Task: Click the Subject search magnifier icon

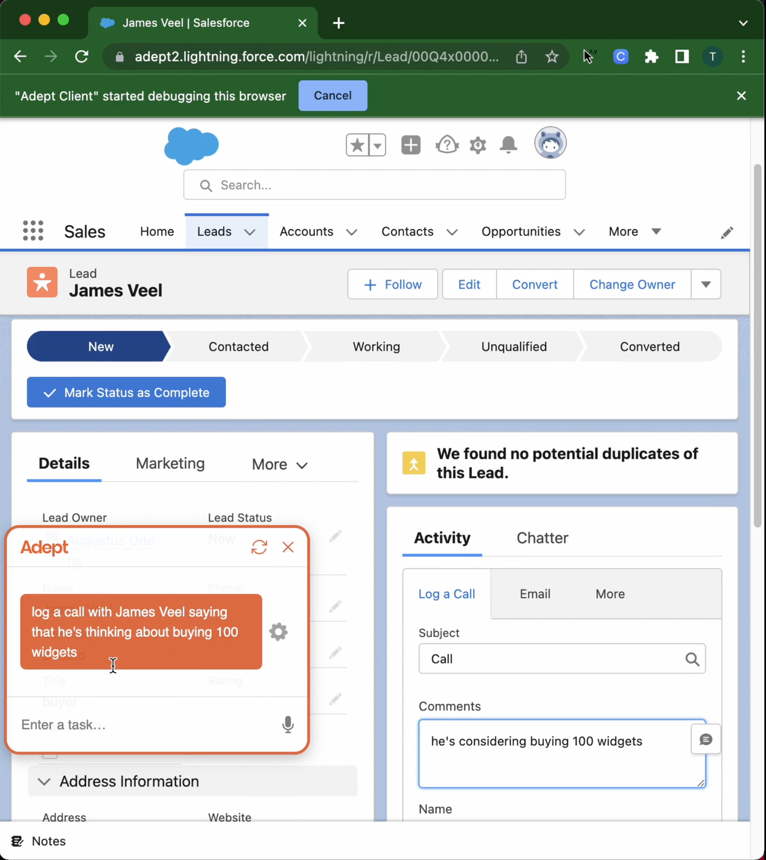Action: coord(692,659)
